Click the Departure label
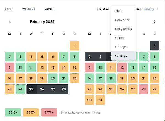Screen dimensions: 165x121 [x=103, y=9]
